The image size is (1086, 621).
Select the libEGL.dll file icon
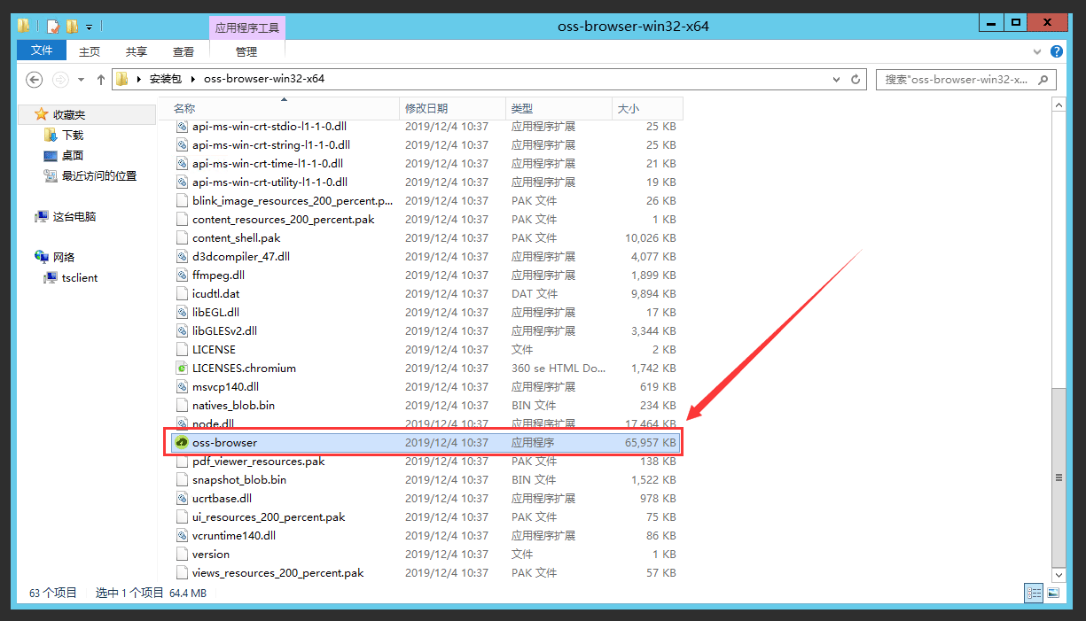(182, 312)
